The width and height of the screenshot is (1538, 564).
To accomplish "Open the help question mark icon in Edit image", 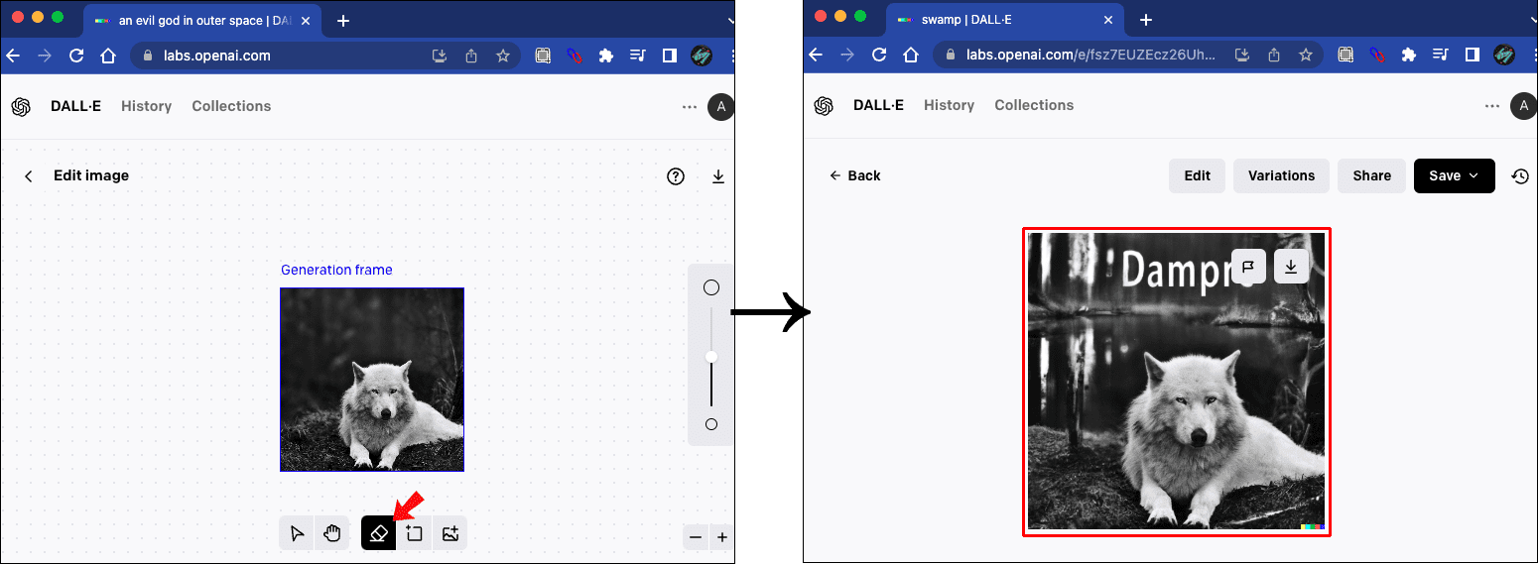I will coord(676,176).
